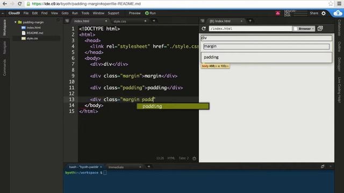Switch to the style.css editor tab
The image size is (344, 193).
120,21
